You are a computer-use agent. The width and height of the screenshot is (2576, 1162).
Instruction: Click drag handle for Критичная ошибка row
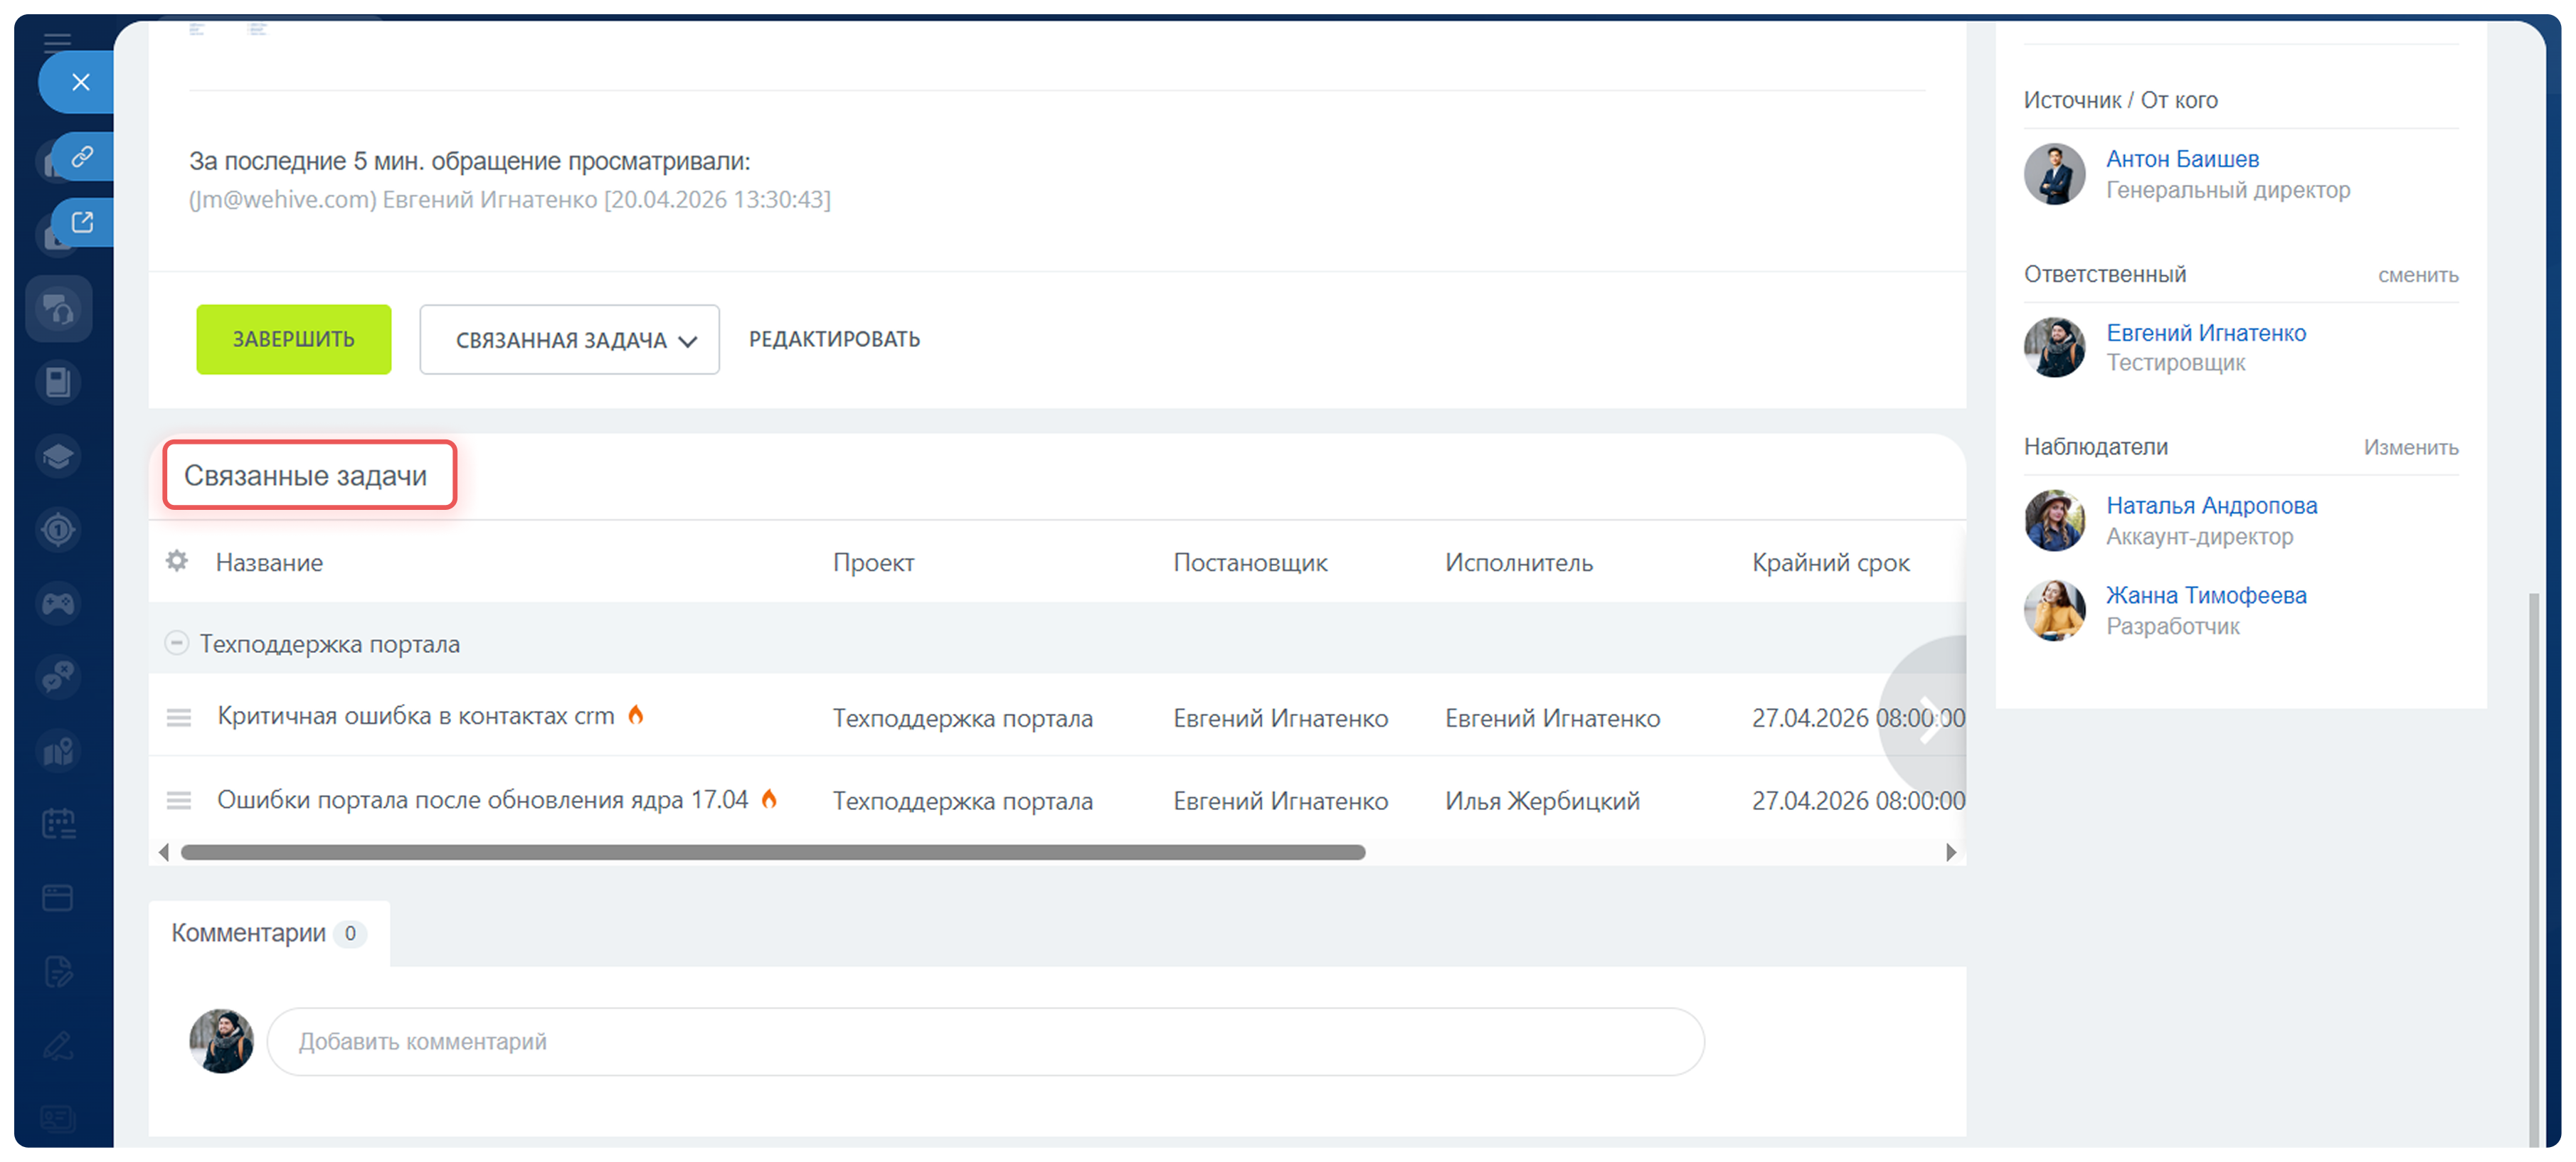179,717
